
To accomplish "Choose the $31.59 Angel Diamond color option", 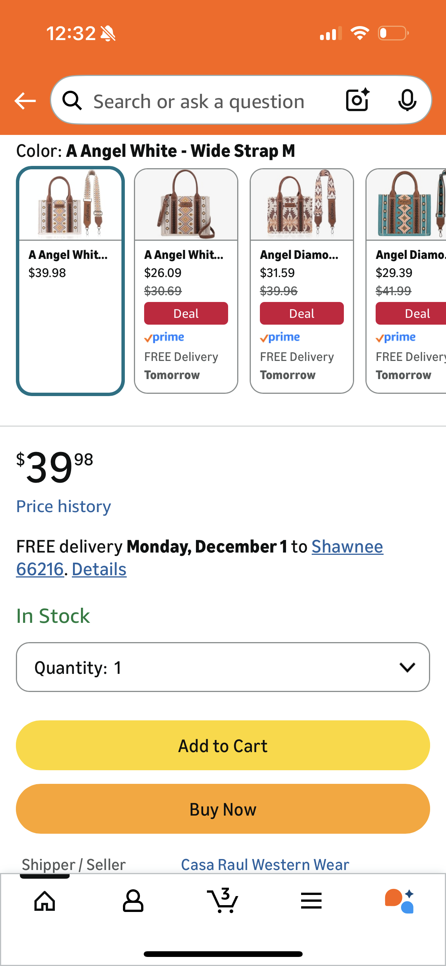I will click(x=302, y=281).
